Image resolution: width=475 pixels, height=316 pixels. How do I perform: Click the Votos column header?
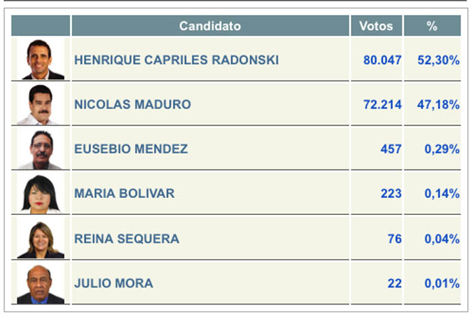click(x=376, y=26)
